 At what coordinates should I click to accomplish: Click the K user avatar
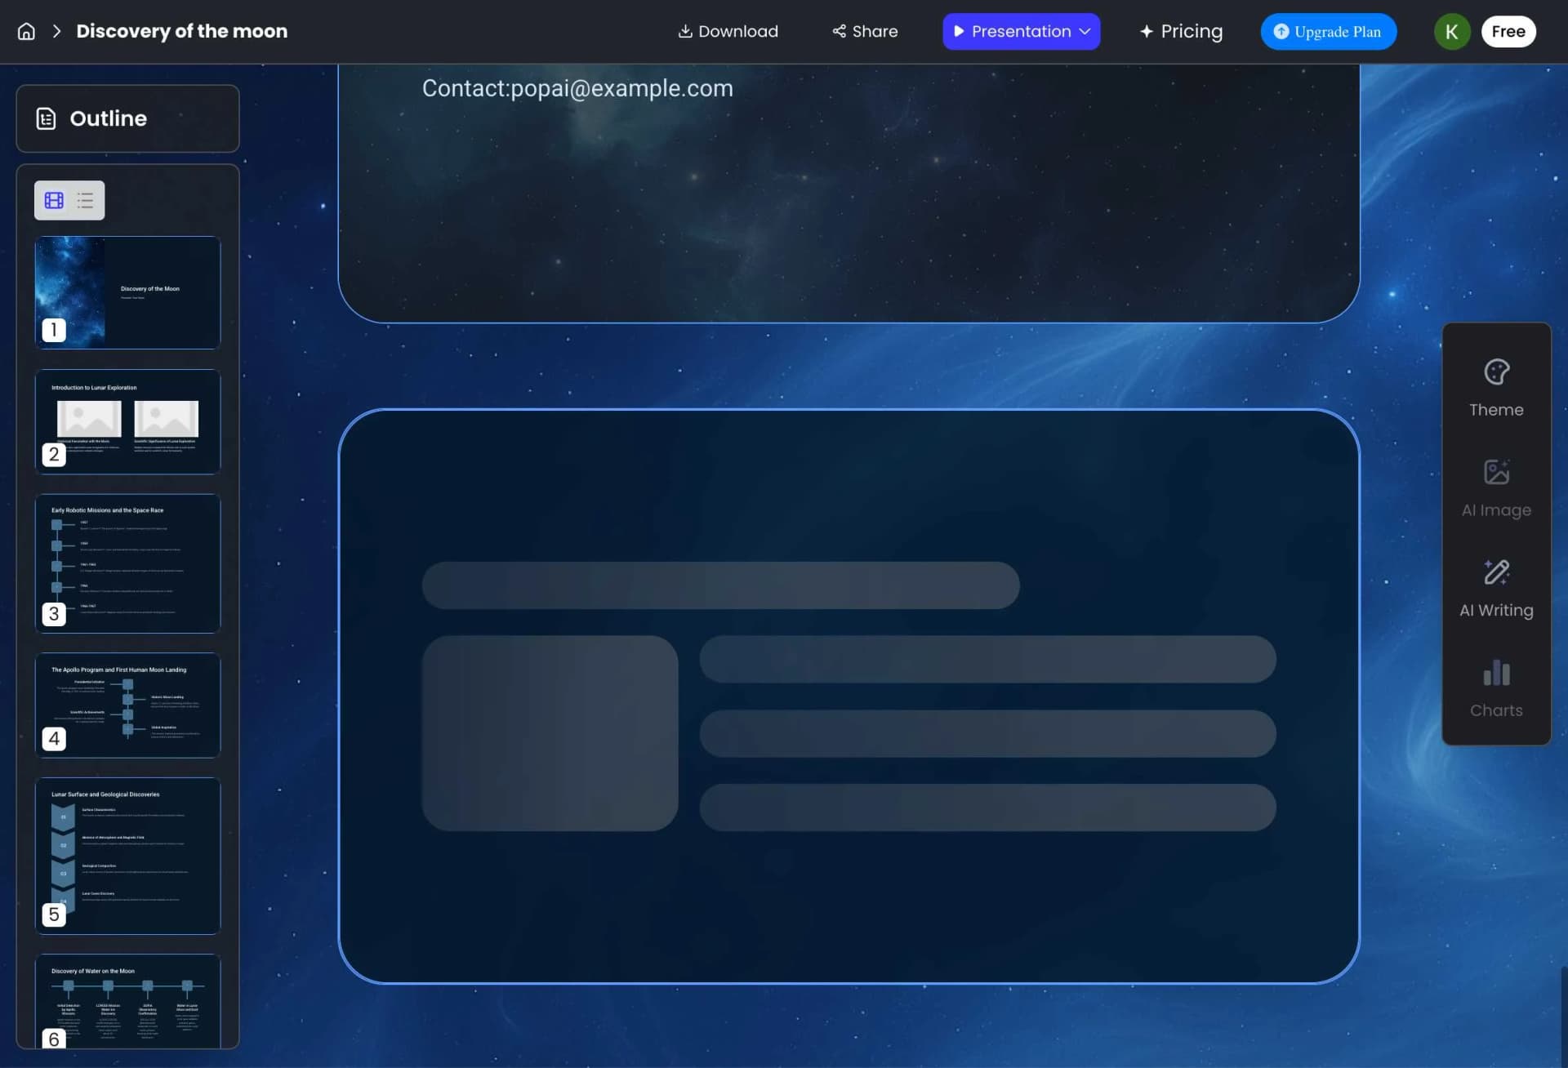pyautogui.click(x=1451, y=31)
